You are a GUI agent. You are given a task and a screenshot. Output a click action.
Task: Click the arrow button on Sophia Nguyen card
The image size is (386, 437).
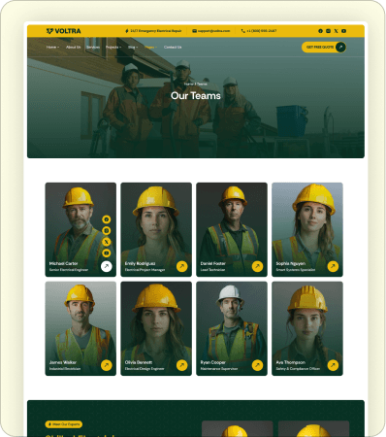(333, 266)
